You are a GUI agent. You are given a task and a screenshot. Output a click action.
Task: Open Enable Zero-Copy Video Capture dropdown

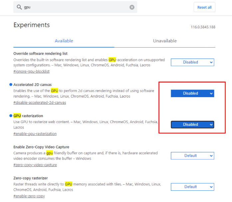(192, 156)
